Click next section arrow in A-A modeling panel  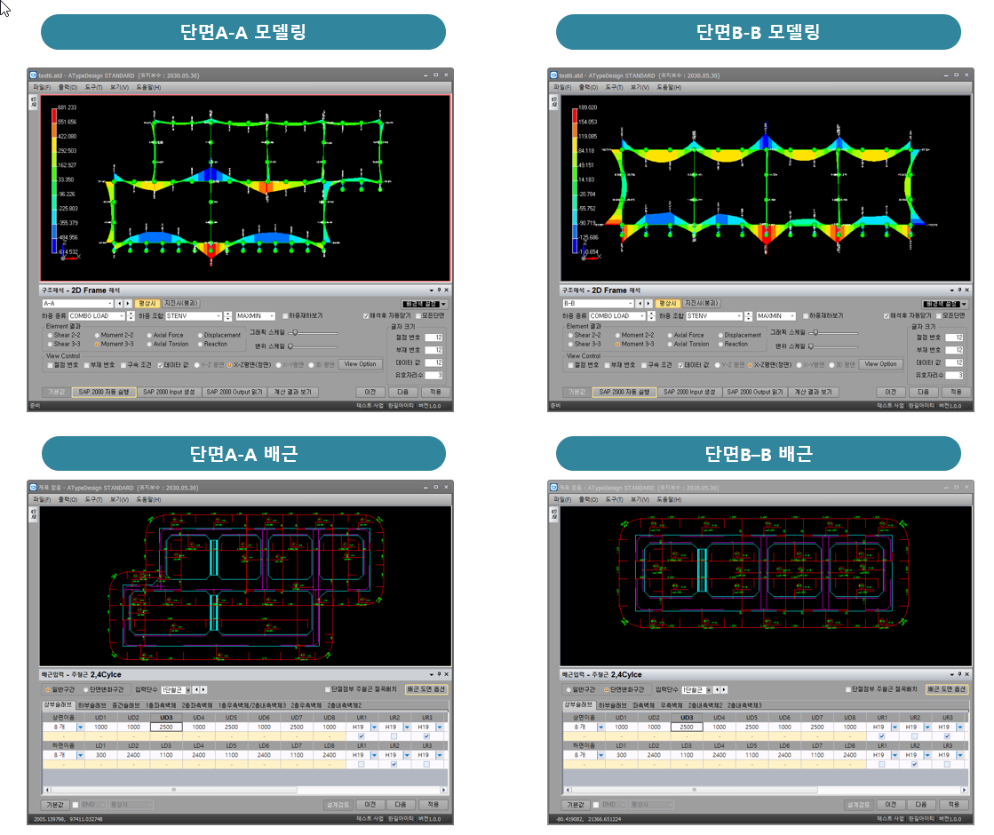pyautogui.click(x=127, y=304)
